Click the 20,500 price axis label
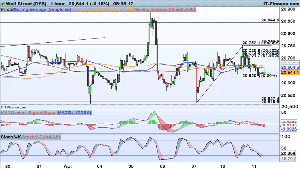The image size is (300, 169). coord(289,107)
